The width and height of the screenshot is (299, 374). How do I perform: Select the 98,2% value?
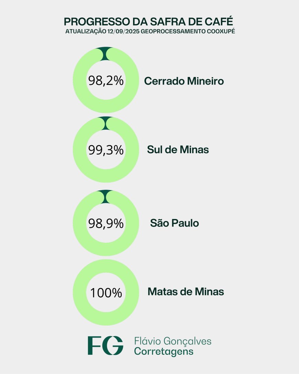coord(106,81)
